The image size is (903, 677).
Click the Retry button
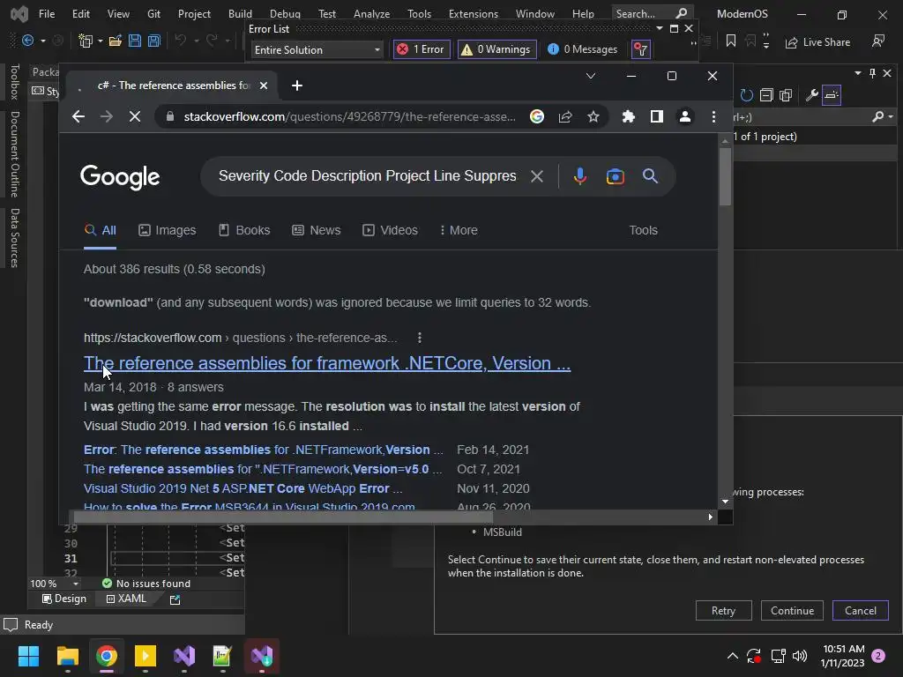coord(723,611)
